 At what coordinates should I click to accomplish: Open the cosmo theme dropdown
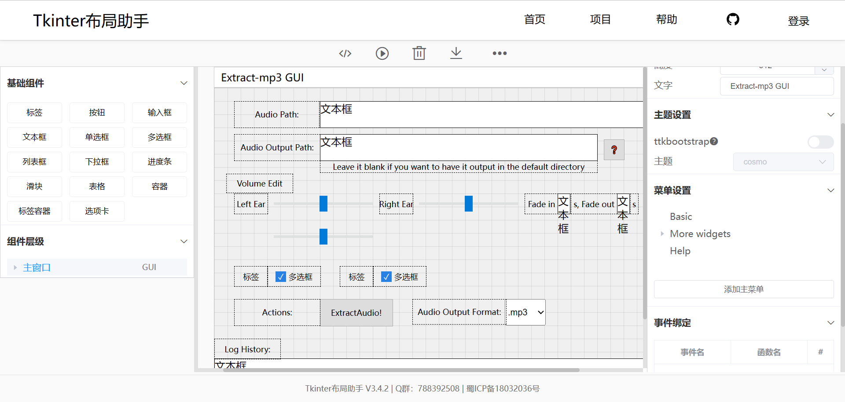tap(783, 162)
